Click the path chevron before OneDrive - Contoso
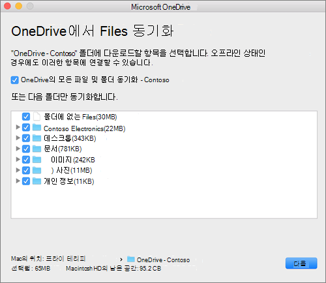This screenshot has width=326, height=283. pos(121,260)
